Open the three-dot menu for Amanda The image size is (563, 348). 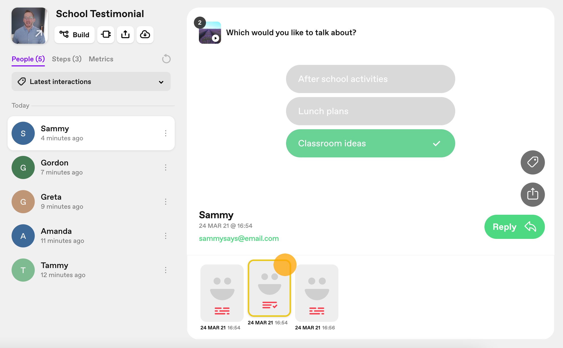click(x=166, y=236)
